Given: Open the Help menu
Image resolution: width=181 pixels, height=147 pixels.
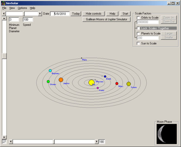Looking at the screenshot, I should click(32, 8).
